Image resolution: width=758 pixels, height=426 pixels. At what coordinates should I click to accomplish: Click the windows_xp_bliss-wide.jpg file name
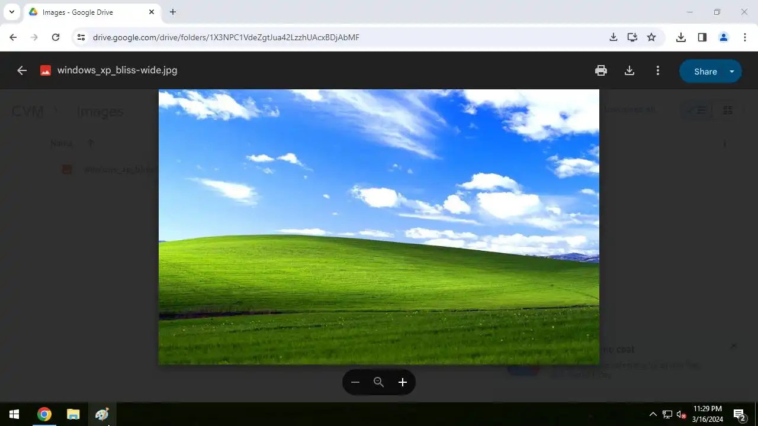pyautogui.click(x=117, y=70)
